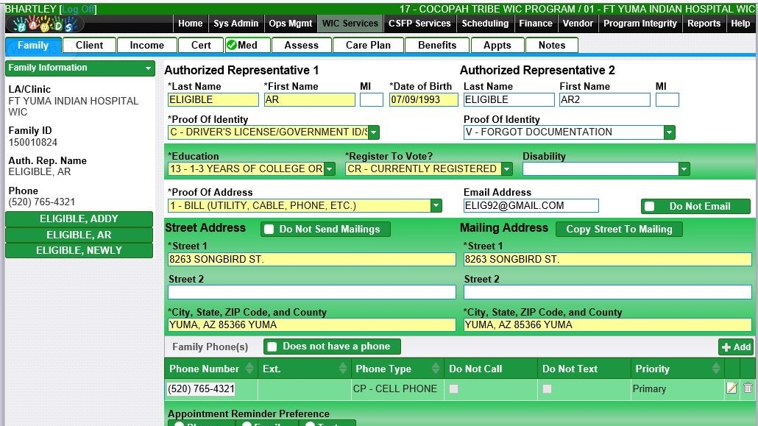Check Do Not Send Mailings
The image size is (758, 426).
[269, 230]
